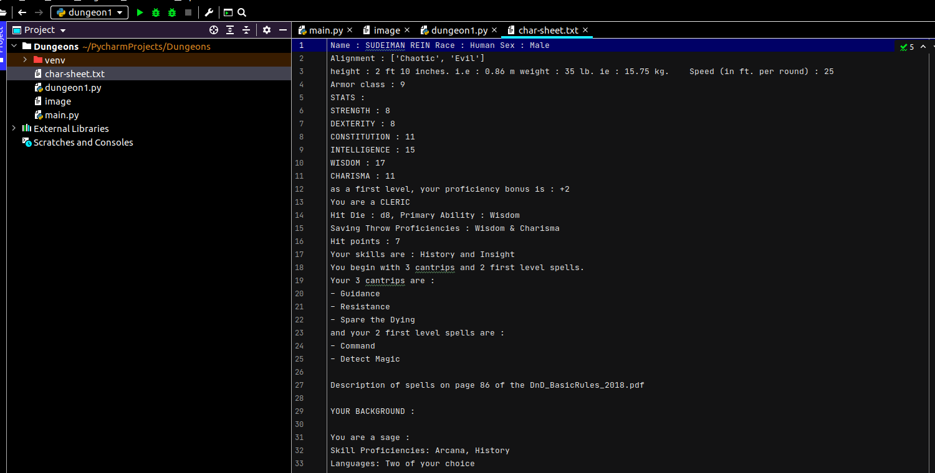Run the dungeon1 configuration with the green play icon
The height and width of the screenshot is (473, 935).
tap(140, 12)
